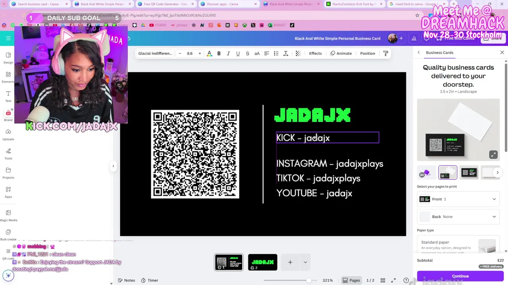The width and height of the screenshot is (508, 285).
Task: Enter fullscreen present mode
Action: point(393,280)
